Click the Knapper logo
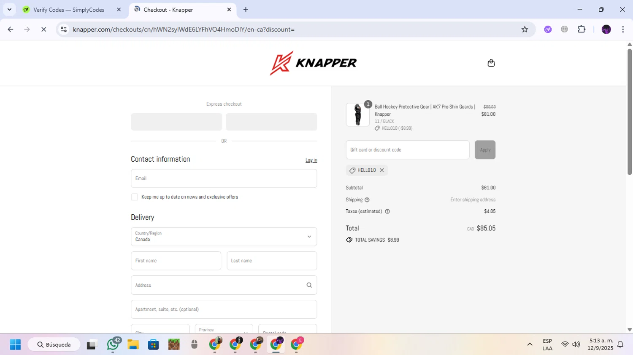The width and height of the screenshot is (633, 355). click(x=314, y=63)
